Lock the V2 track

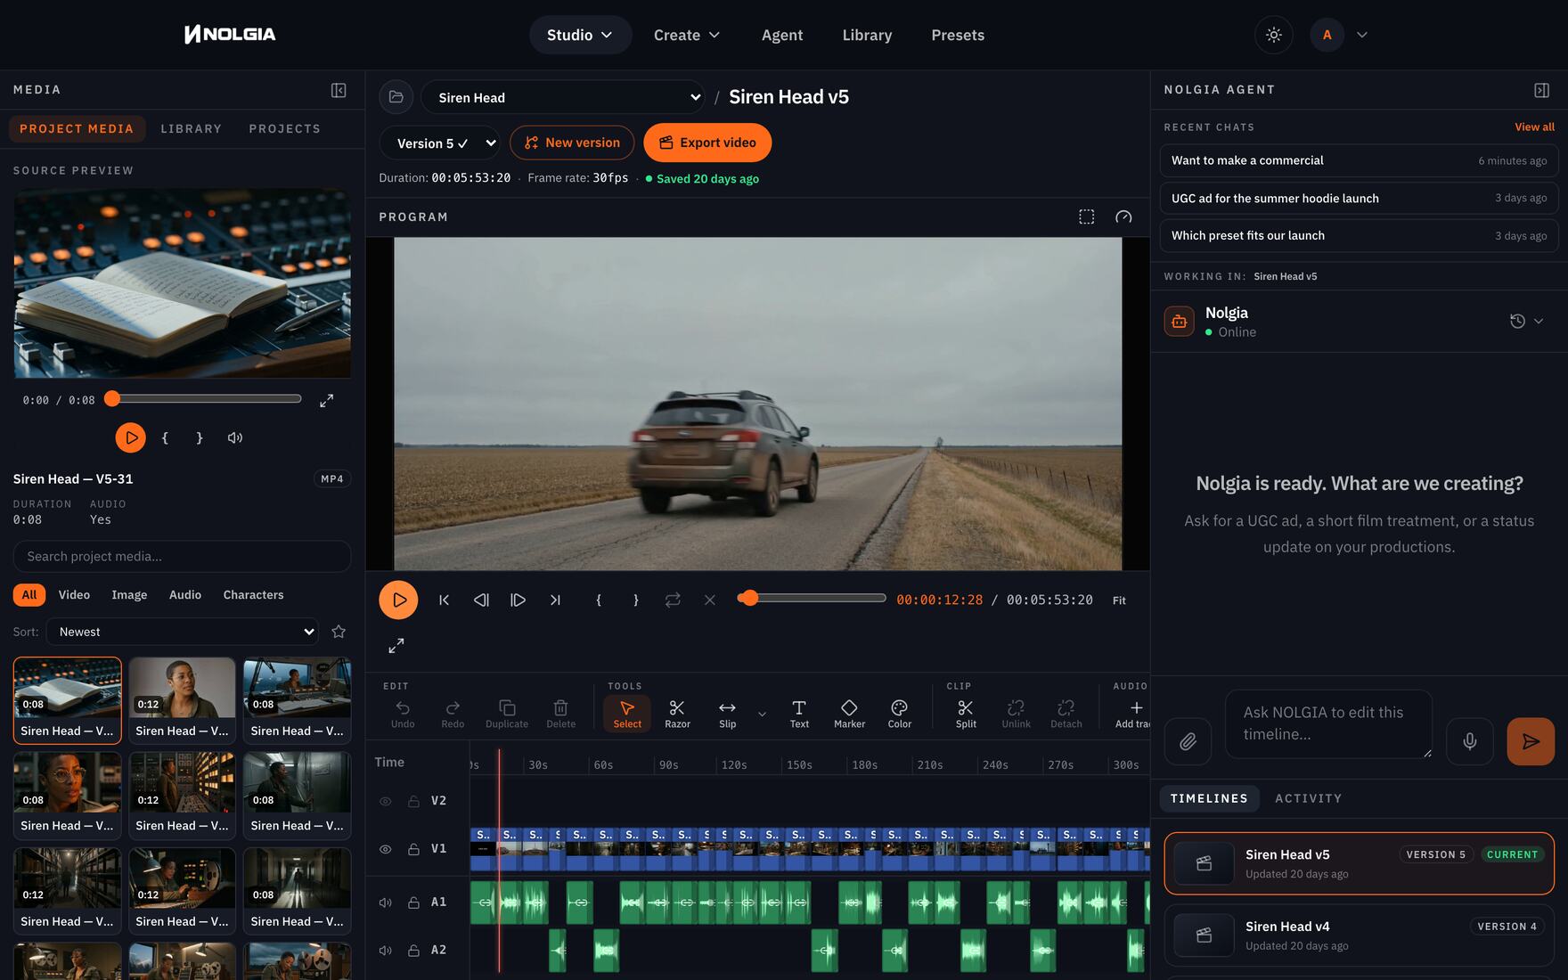coord(413,801)
